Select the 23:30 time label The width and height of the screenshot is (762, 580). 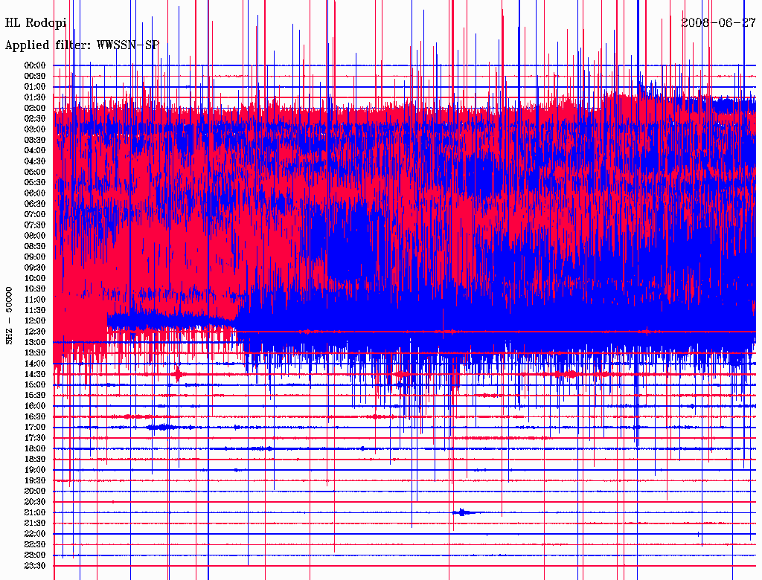(35, 566)
